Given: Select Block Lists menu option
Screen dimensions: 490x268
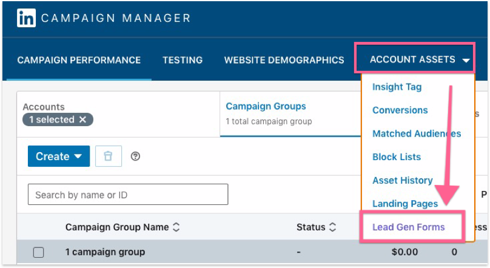Looking at the screenshot, I should click(x=396, y=157).
